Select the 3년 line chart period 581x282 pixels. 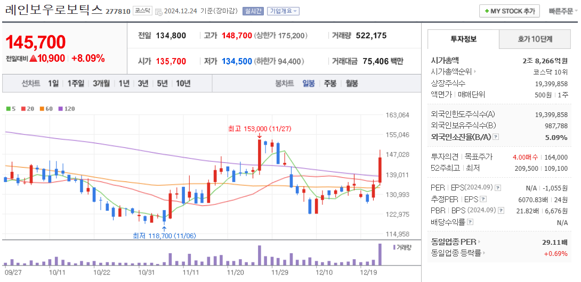[143, 83]
